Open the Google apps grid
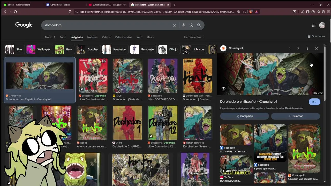This screenshot has height=186, width=331. click(314, 25)
